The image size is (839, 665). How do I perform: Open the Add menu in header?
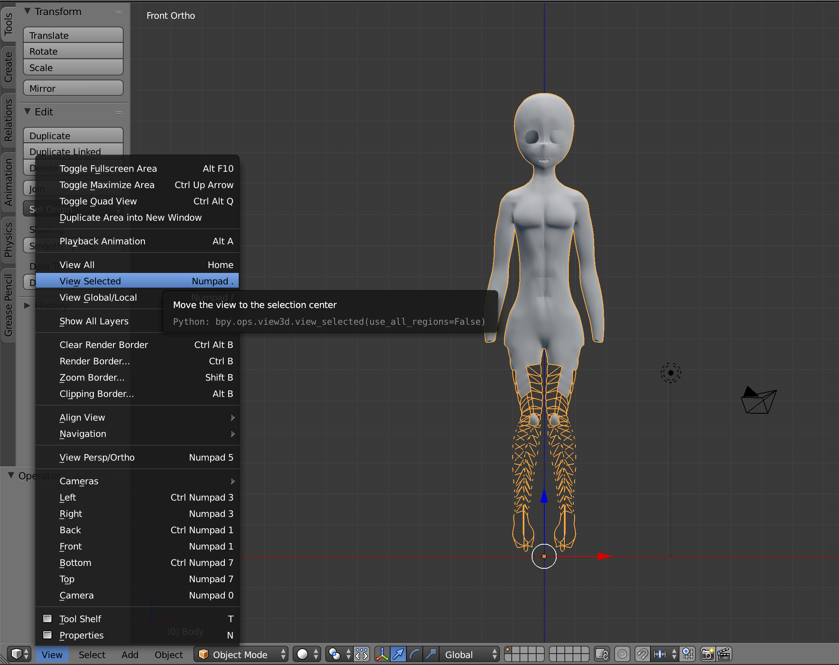coord(130,654)
